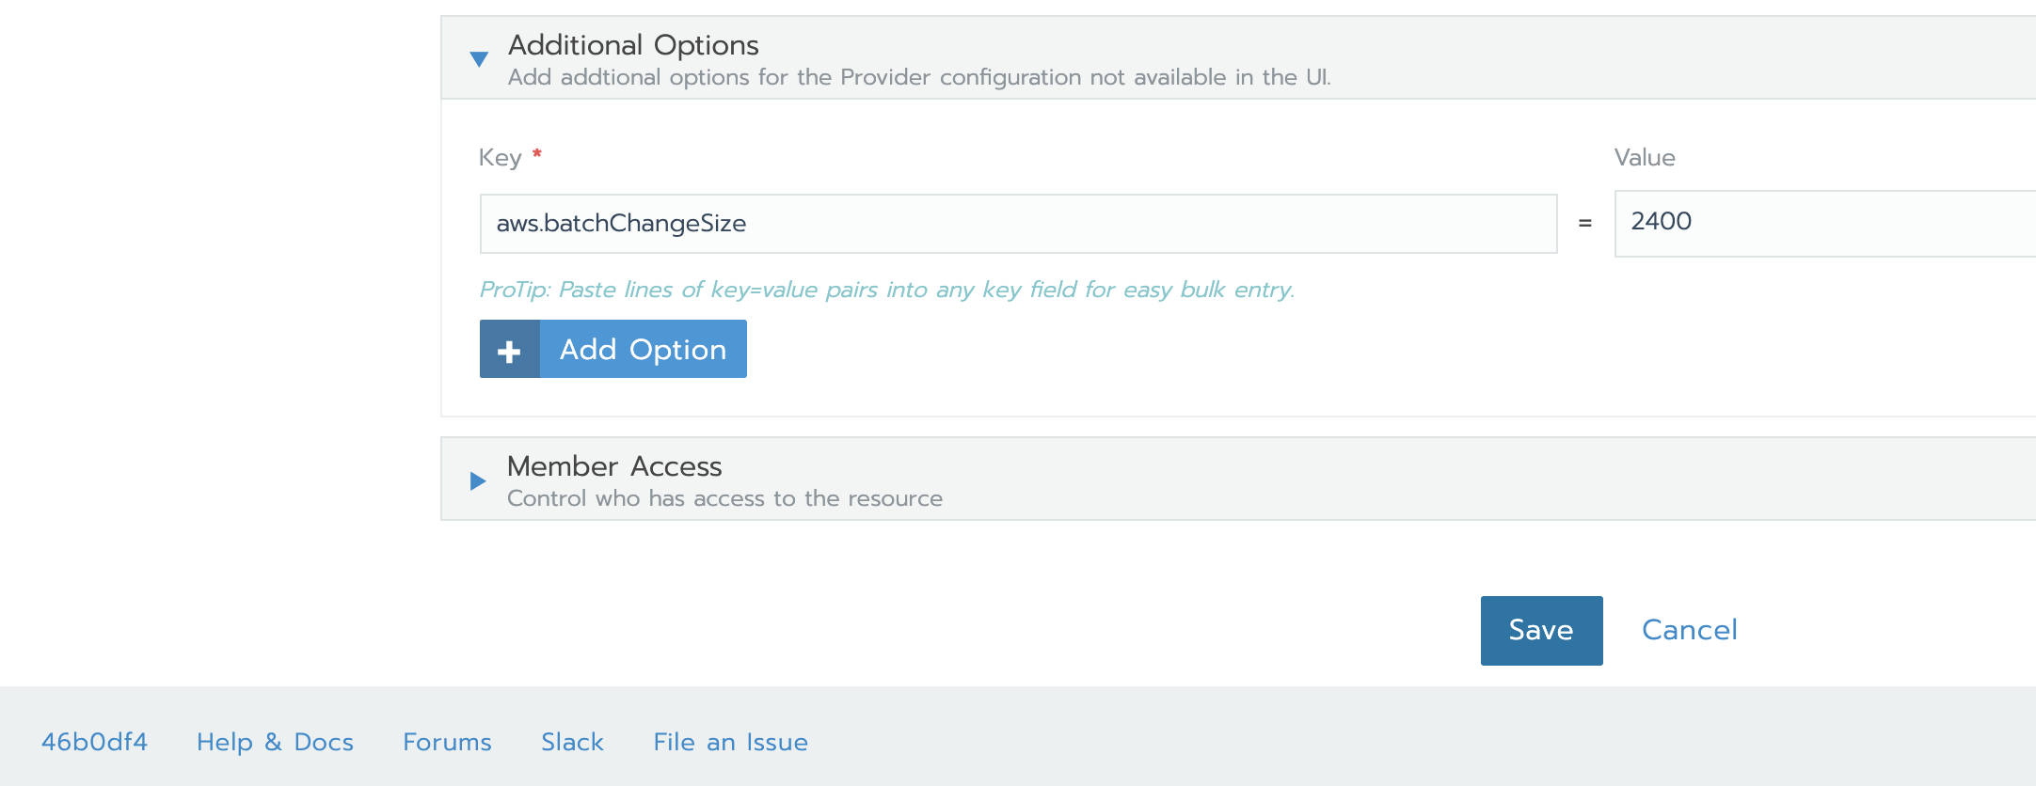Click the Additional Options header
This screenshot has height=786, width=2036.
coord(634,44)
